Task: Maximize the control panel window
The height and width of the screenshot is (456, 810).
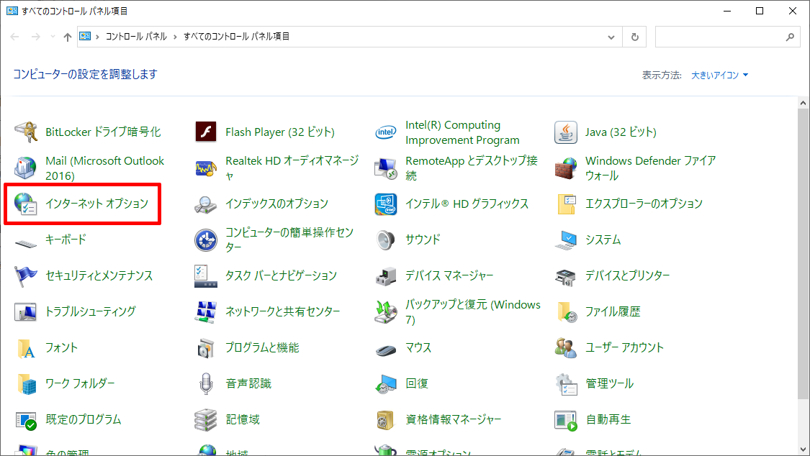Action: tap(760, 11)
